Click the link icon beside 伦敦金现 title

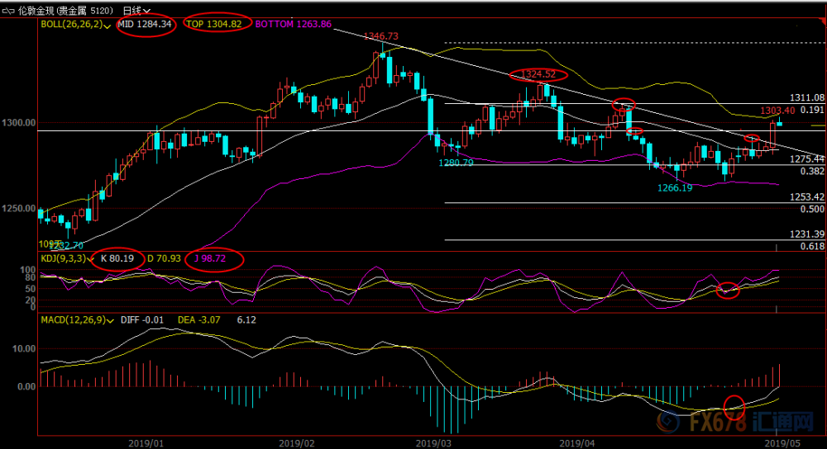(8, 11)
